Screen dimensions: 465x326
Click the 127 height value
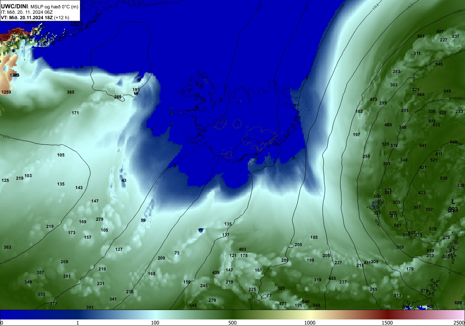119,249
